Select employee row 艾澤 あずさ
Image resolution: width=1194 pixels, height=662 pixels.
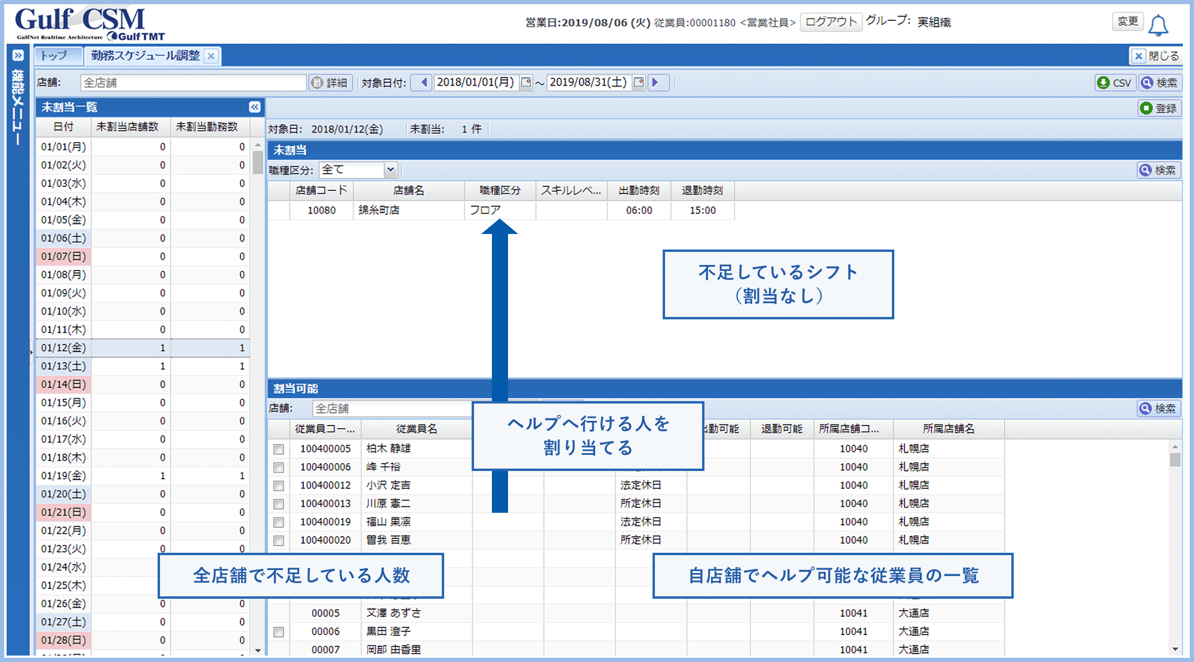[636, 613]
